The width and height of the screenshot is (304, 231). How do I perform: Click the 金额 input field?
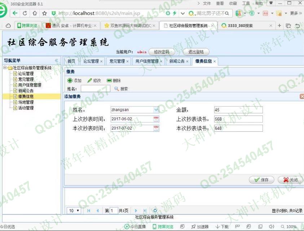point(238,110)
